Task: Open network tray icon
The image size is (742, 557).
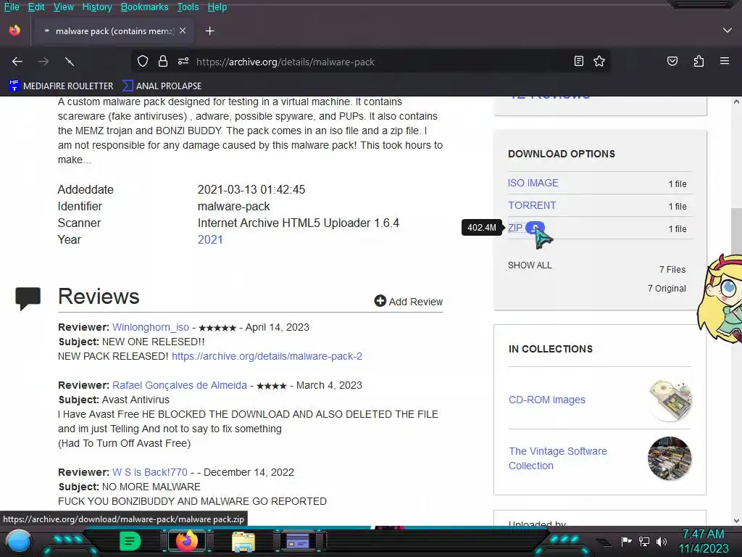Action: click(643, 541)
